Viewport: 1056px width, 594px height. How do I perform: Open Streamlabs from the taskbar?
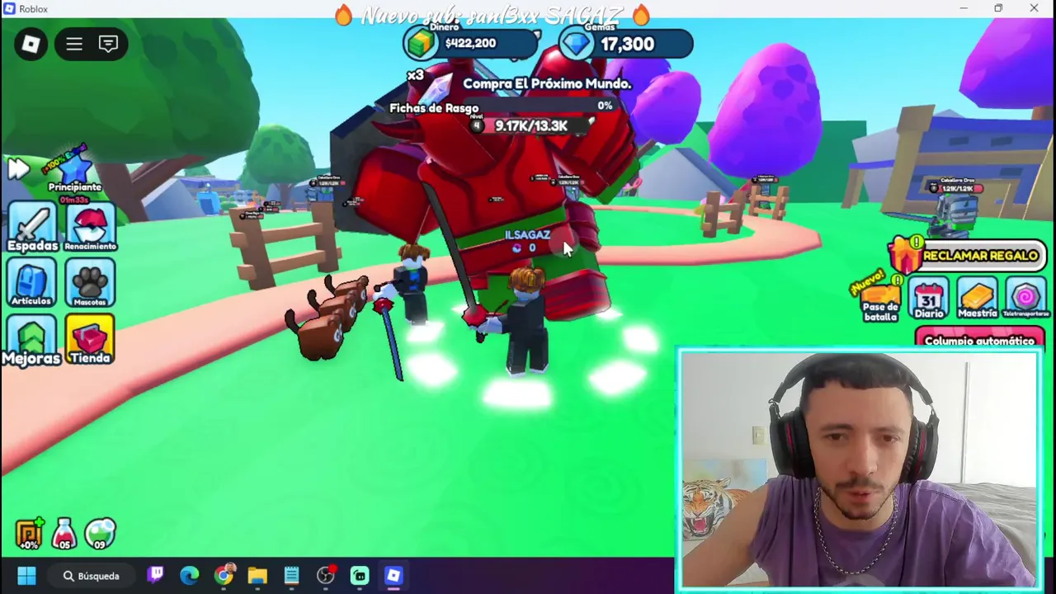click(x=360, y=576)
